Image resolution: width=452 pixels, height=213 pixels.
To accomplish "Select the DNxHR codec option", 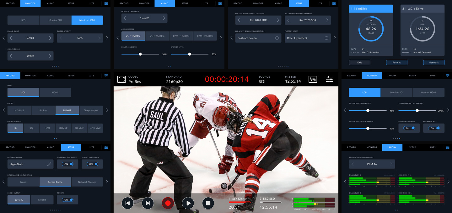I will tap(67, 110).
